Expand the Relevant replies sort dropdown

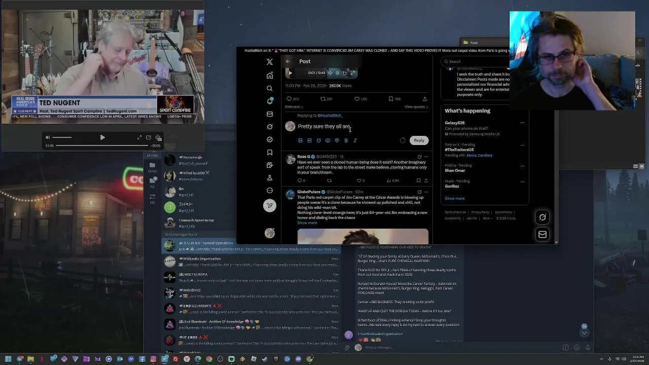click(x=294, y=107)
